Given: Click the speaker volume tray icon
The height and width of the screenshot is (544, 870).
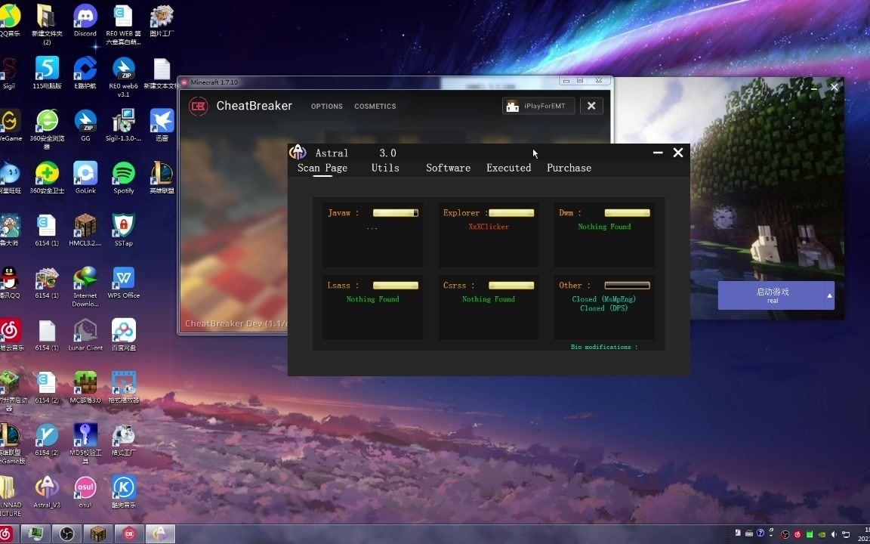Looking at the screenshot, I should [834, 535].
